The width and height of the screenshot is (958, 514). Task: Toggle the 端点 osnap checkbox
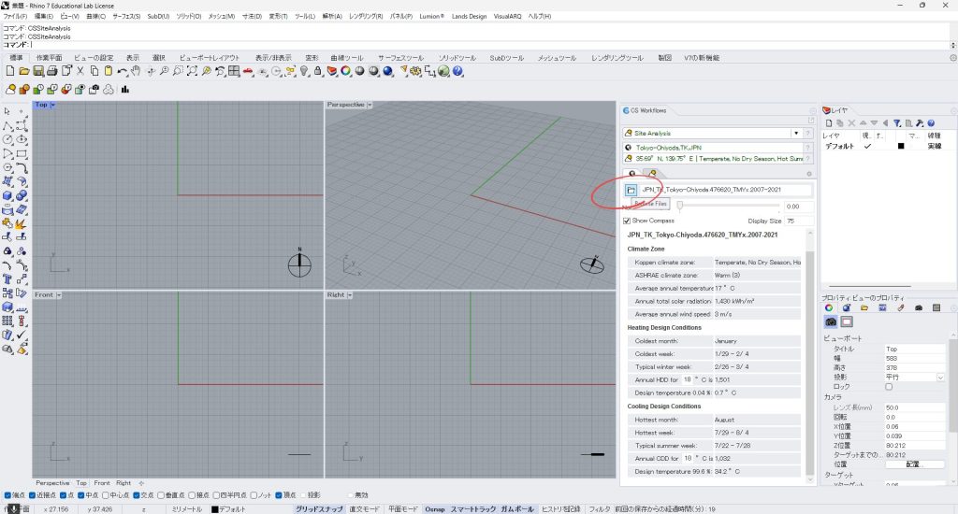point(8,495)
